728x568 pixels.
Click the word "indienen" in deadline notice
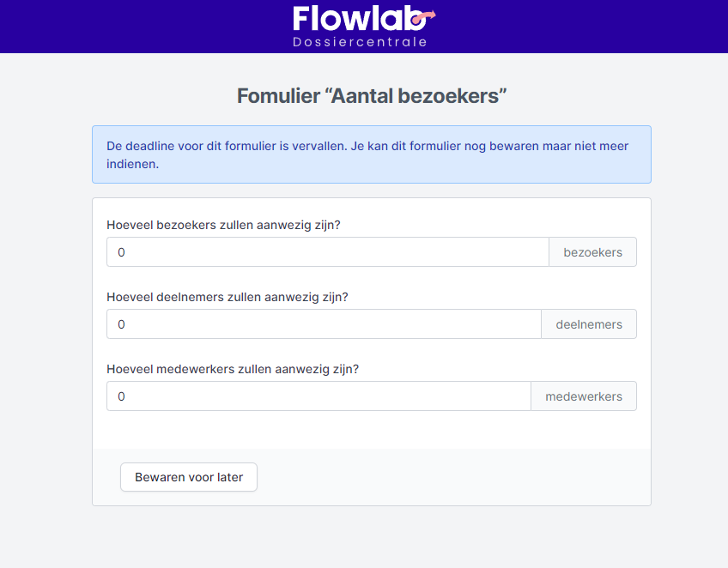[131, 164]
